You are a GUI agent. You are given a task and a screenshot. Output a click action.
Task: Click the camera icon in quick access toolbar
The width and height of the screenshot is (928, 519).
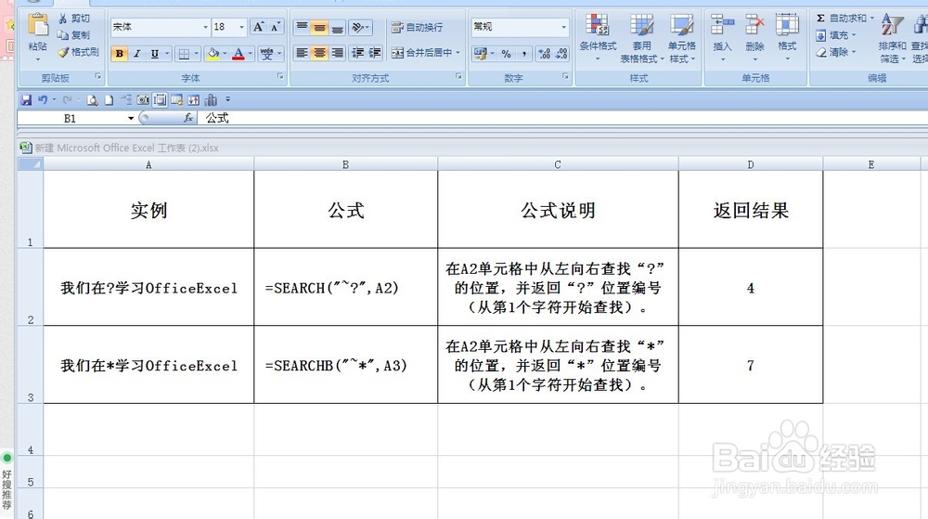coord(143,100)
